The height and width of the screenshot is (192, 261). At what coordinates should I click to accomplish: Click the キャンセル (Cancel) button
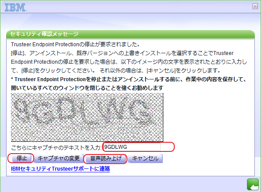click(145, 158)
